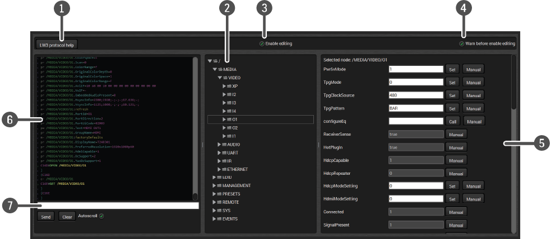The width and height of the screenshot is (551, 239).
Task: Edit the HdcpModeSetting value field
Action: click(x=416, y=186)
